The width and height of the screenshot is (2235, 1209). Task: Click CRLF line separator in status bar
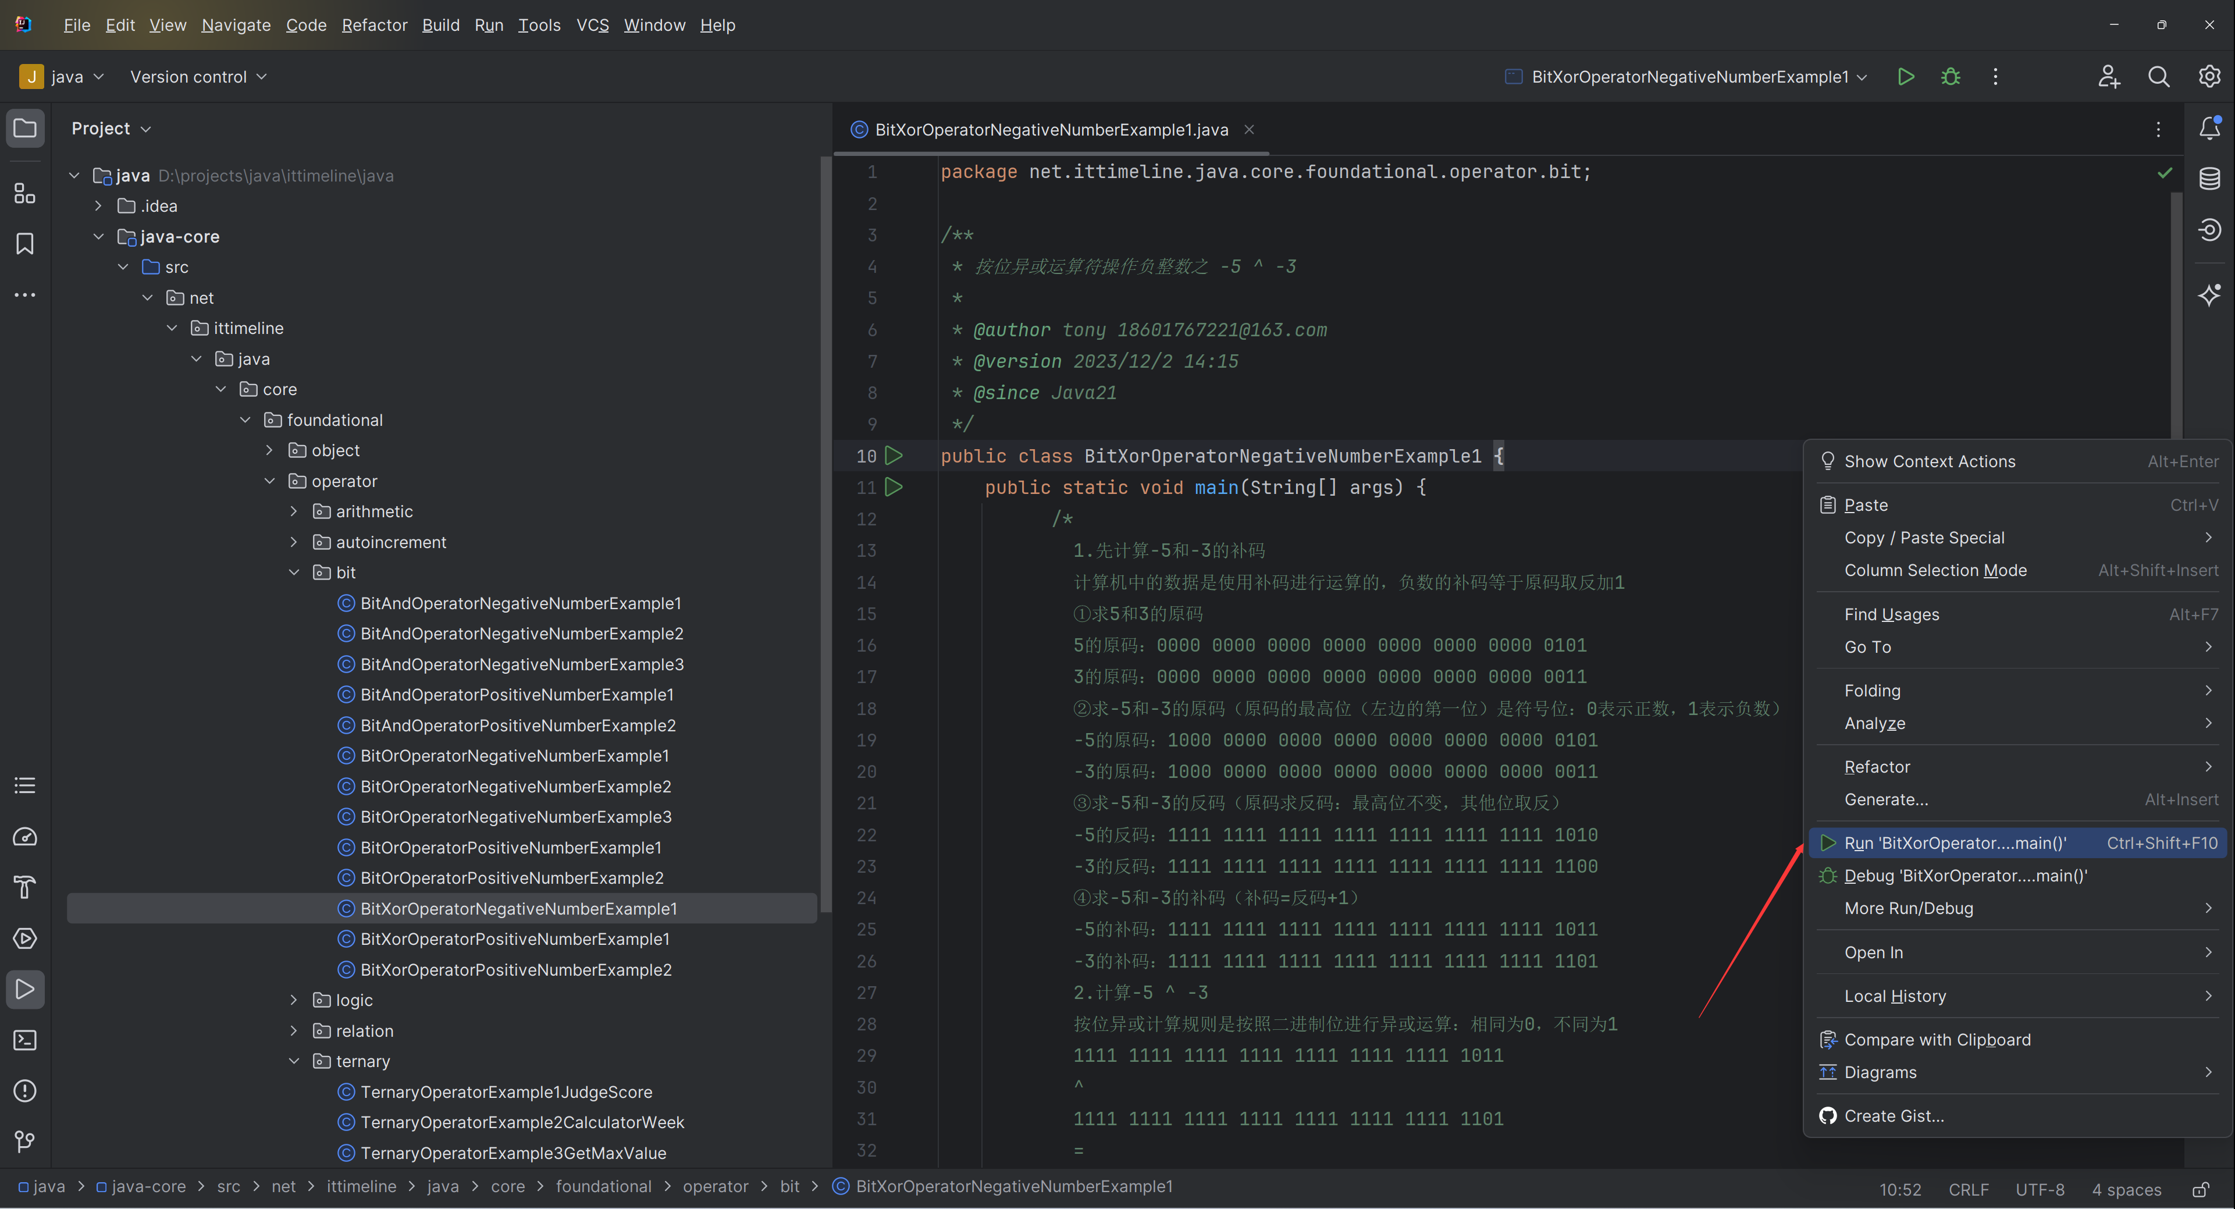[1969, 1189]
